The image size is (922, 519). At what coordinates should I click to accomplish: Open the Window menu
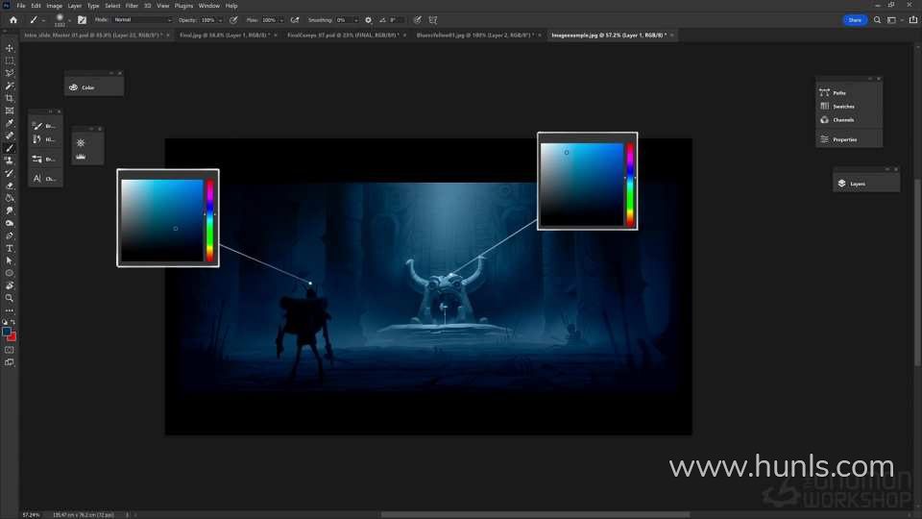pyautogui.click(x=208, y=6)
